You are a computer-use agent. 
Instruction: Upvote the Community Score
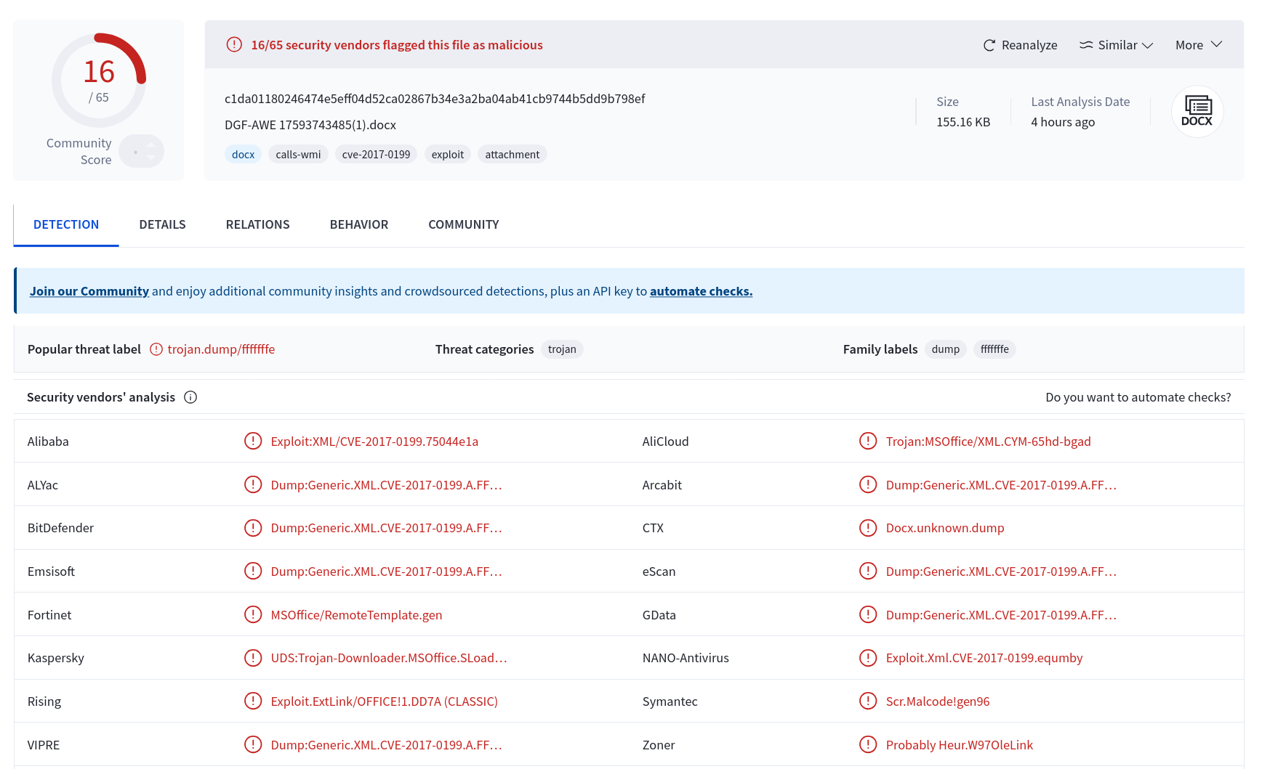(x=151, y=145)
